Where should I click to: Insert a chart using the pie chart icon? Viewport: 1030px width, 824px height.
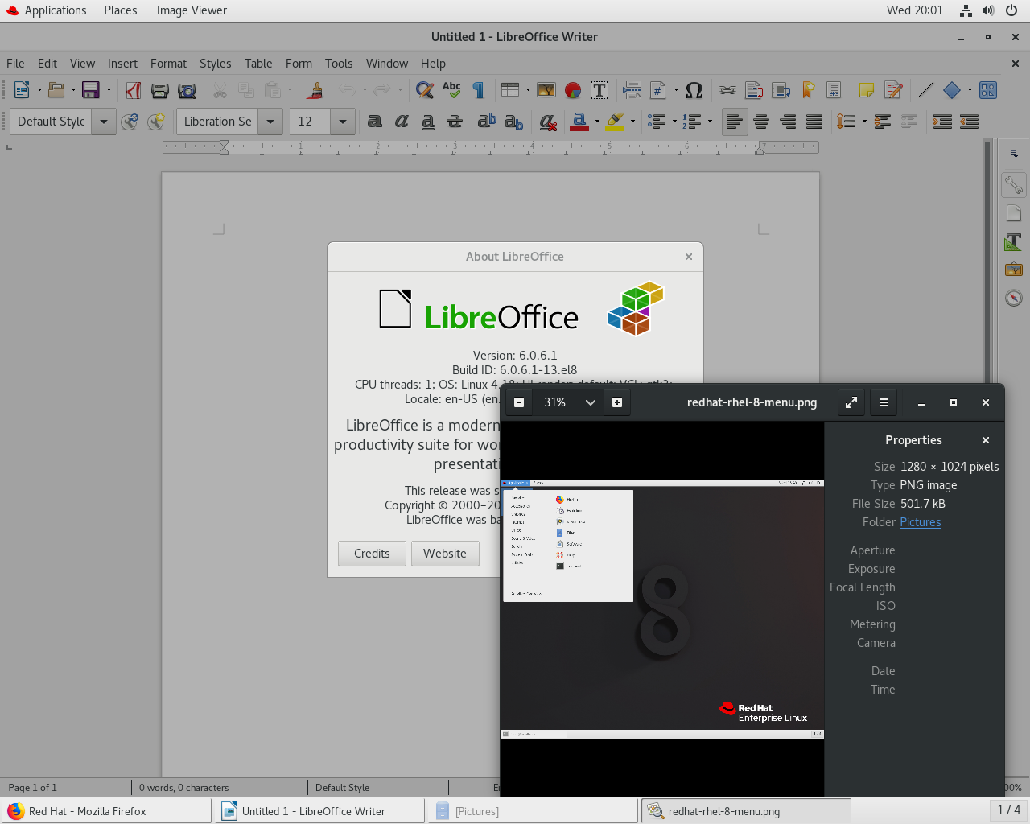(x=573, y=90)
